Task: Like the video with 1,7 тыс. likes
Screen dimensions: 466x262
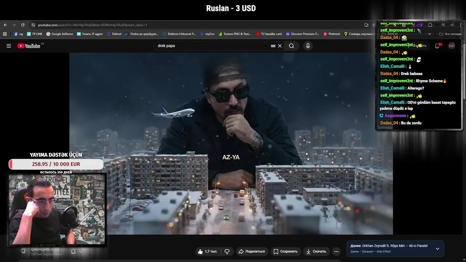Action: tap(208, 251)
